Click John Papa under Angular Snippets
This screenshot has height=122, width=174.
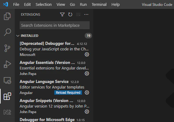click(x=28, y=112)
